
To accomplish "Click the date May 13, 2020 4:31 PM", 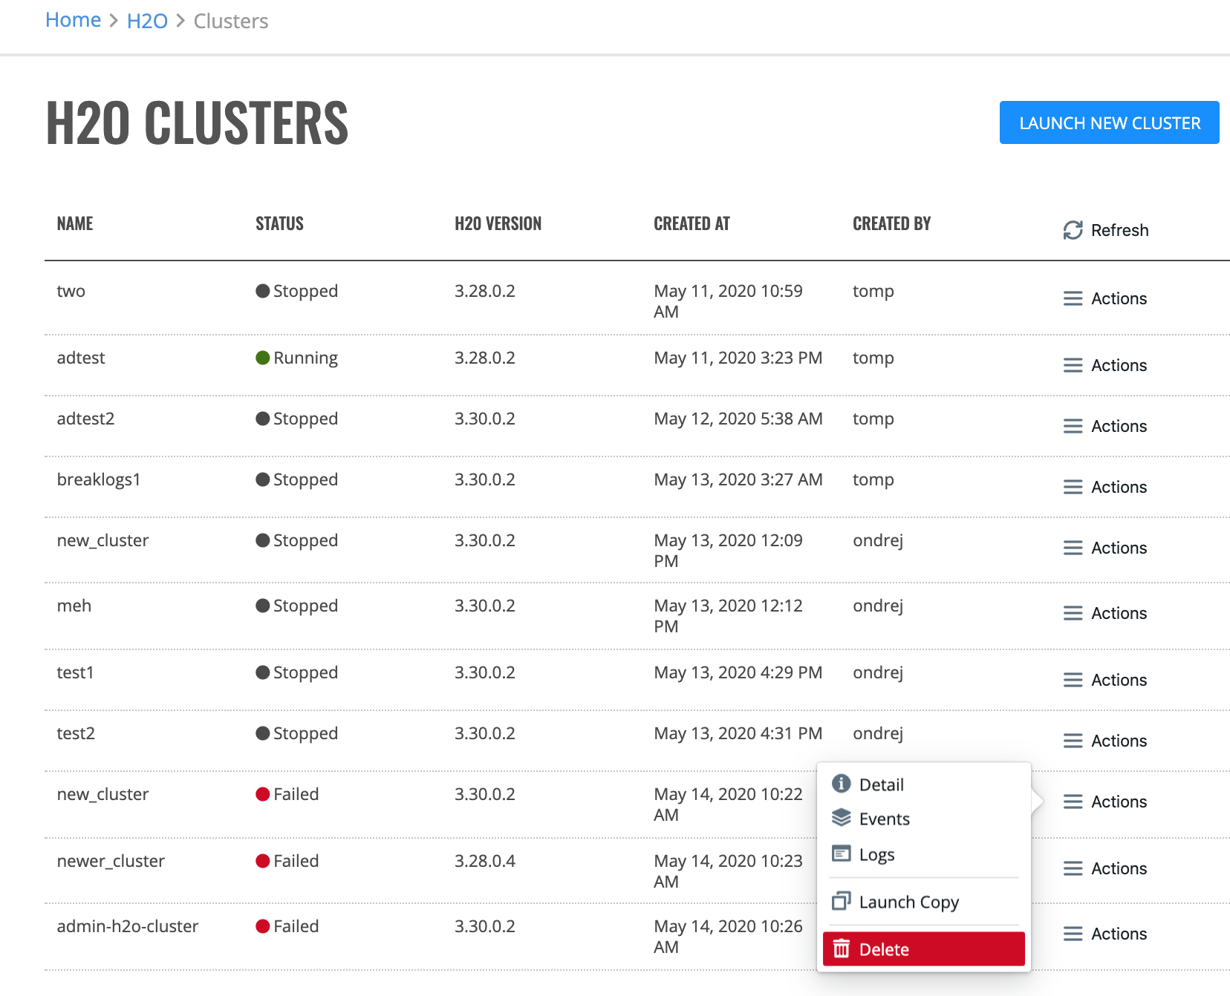I will (738, 733).
